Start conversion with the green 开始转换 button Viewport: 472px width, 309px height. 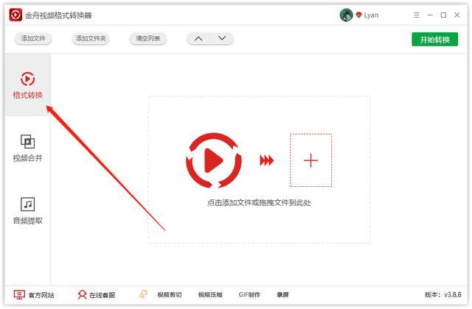coord(434,40)
